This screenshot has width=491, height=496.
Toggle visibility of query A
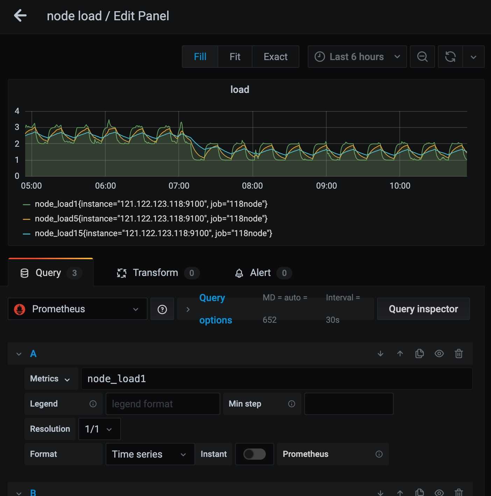point(439,354)
